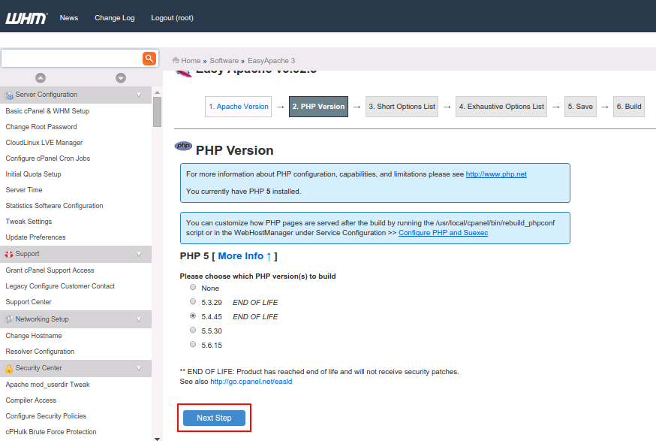Click the up arrow above the sidebar menu
Viewport: 656px width, 441px height.
click(x=41, y=77)
